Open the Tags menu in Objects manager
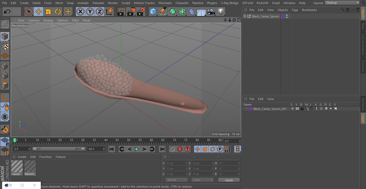 pyautogui.click(x=295, y=10)
